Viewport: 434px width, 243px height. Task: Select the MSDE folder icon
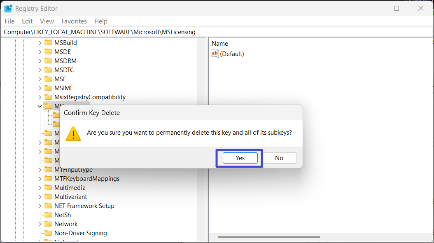pos(48,52)
